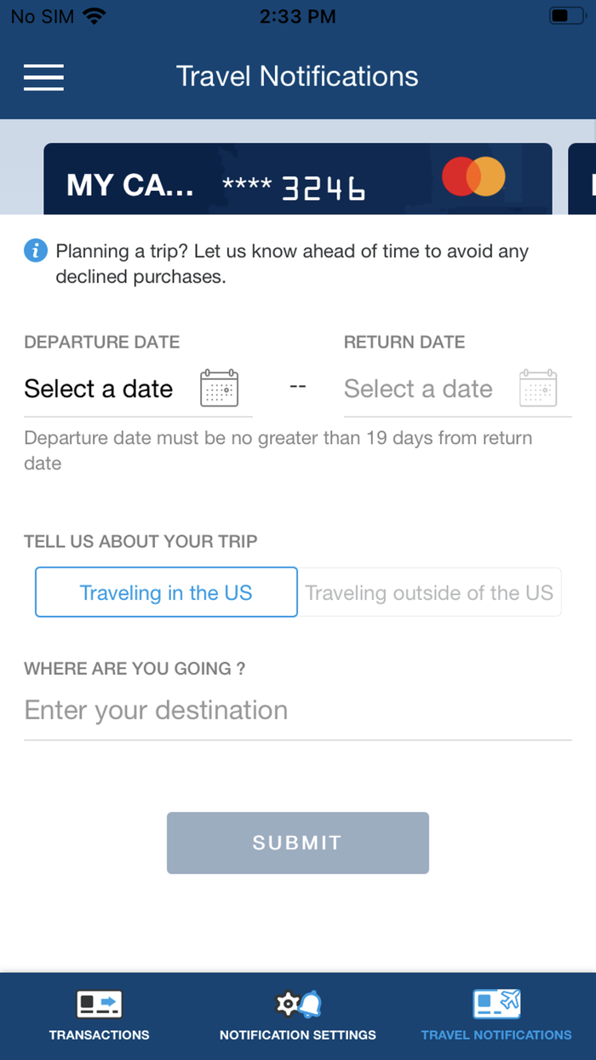This screenshot has width=596, height=1060.
Task: Tap the Enter your destination field
Action: coord(156,710)
